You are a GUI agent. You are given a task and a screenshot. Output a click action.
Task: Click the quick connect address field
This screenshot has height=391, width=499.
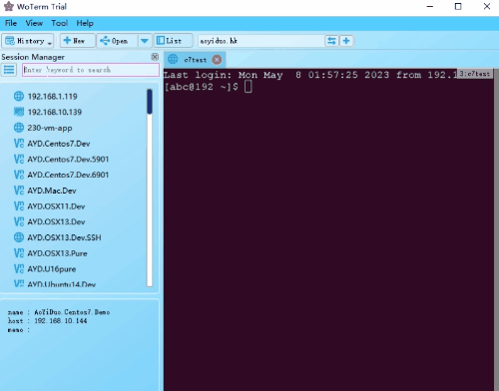[261, 41]
